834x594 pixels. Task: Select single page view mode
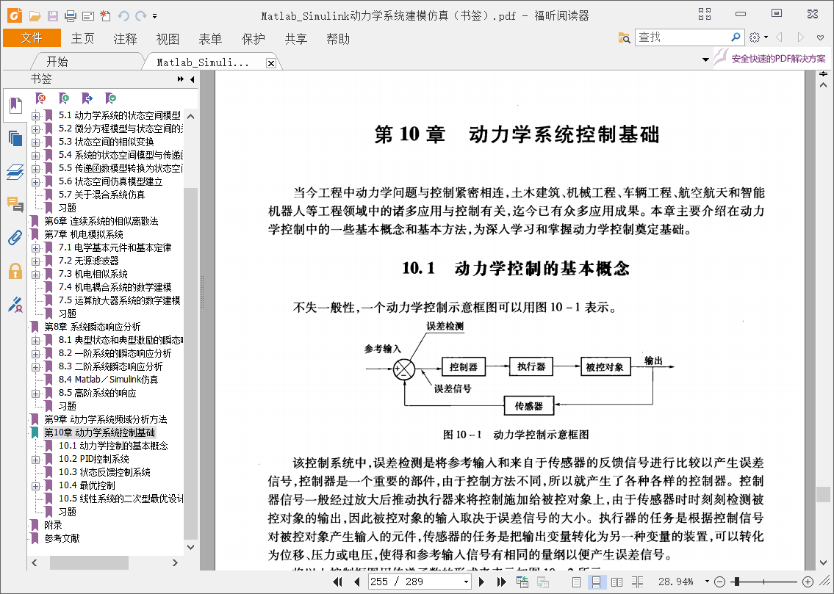(576, 582)
